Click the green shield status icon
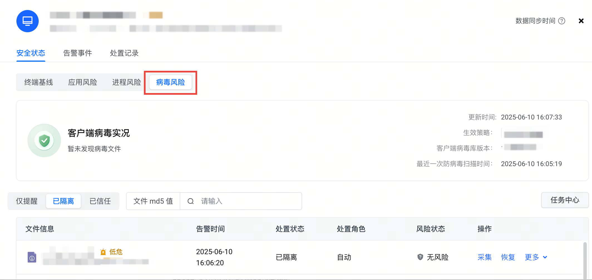The width and height of the screenshot is (592, 280). (44, 141)
